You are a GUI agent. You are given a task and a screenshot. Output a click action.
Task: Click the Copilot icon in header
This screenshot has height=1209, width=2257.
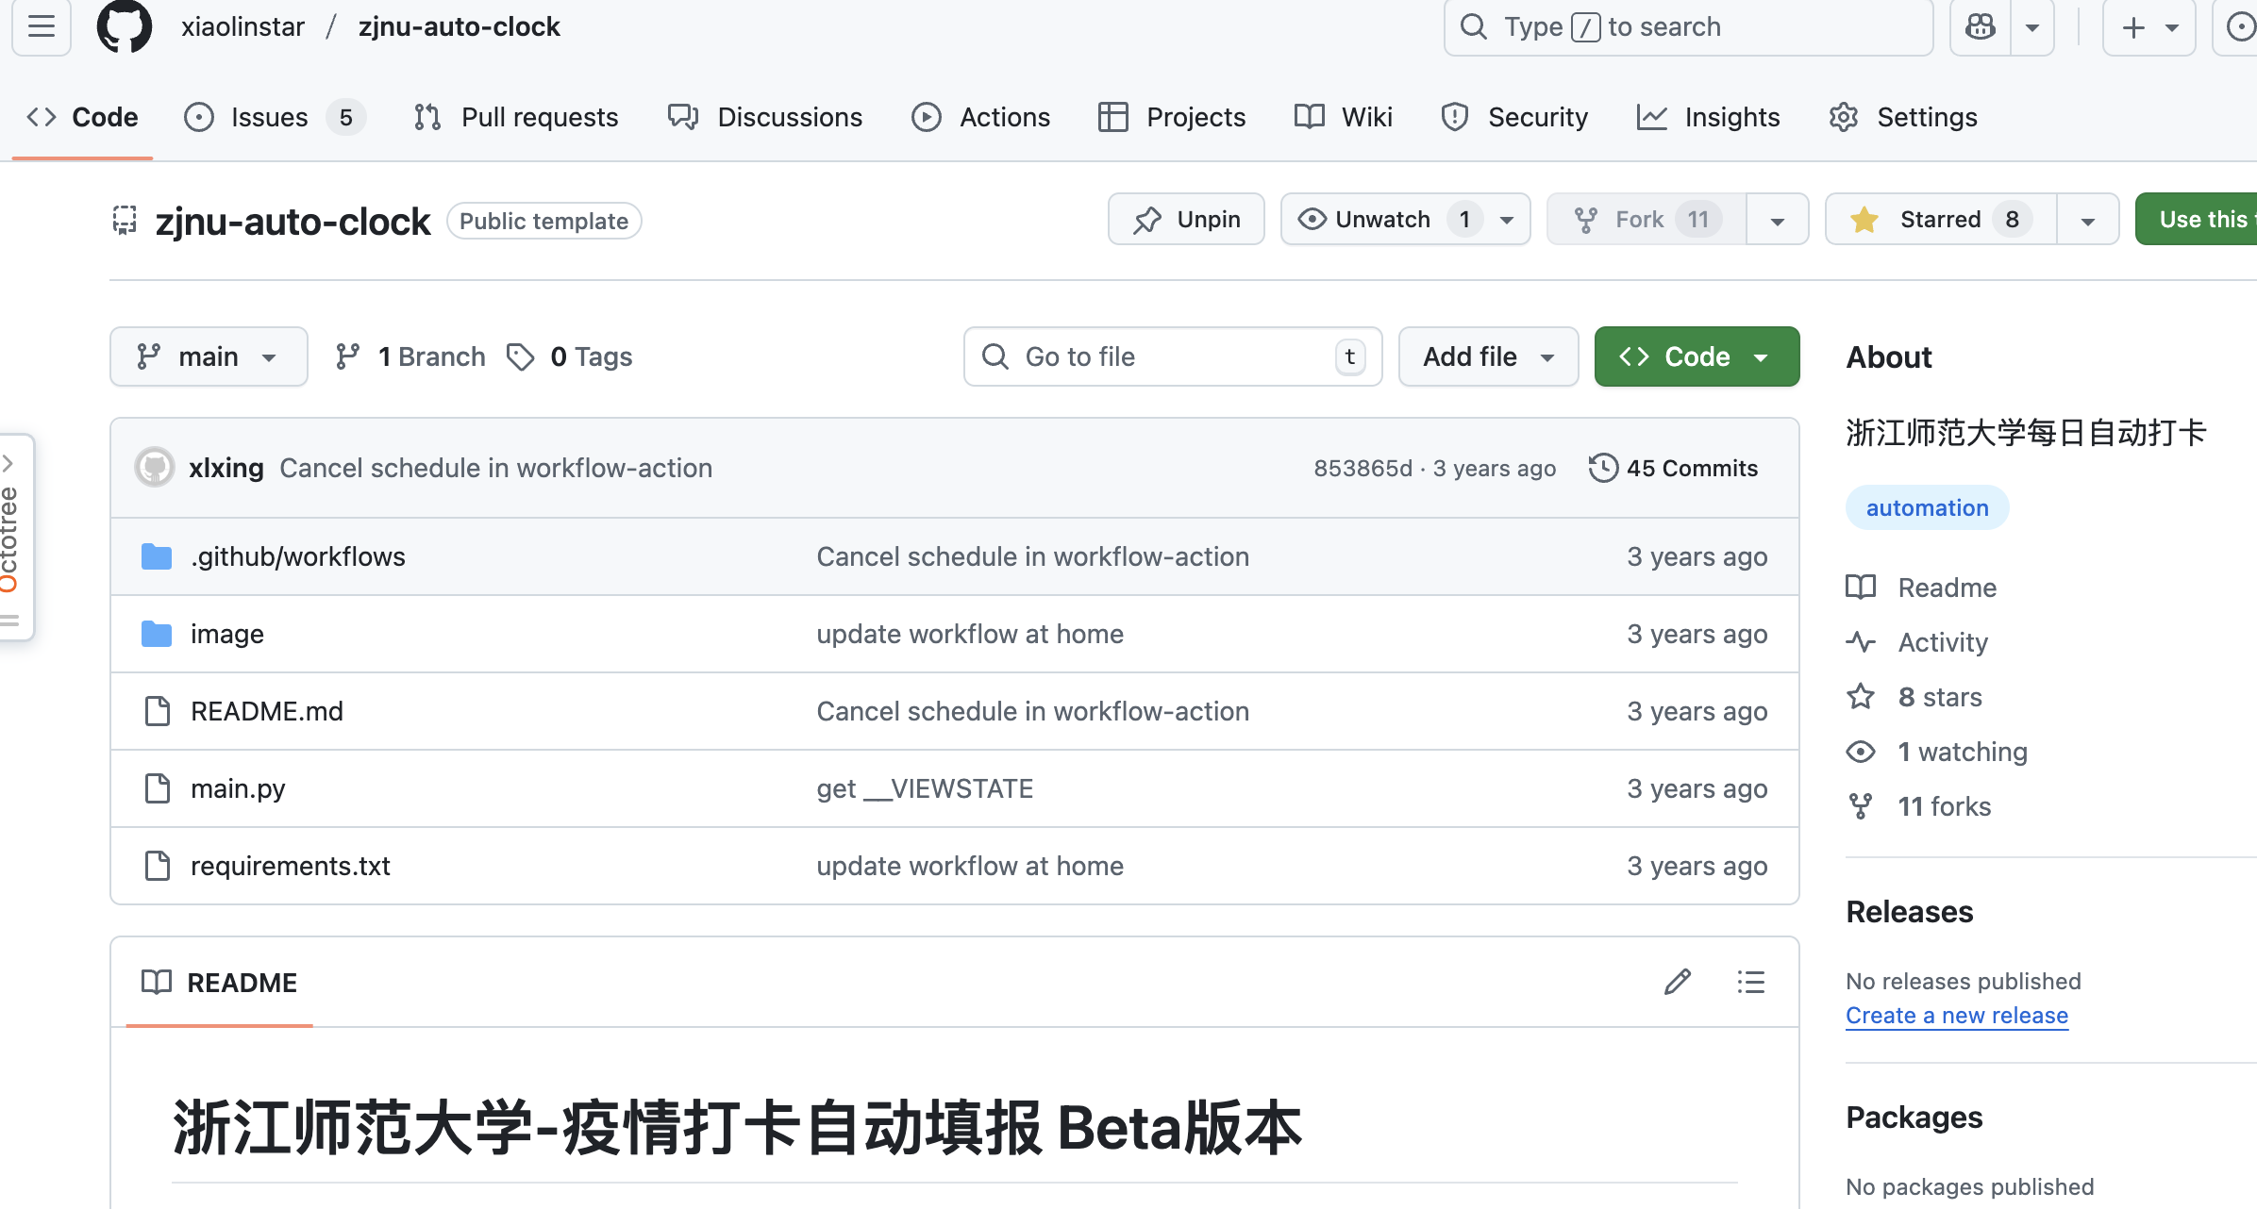click(1980, 26)
